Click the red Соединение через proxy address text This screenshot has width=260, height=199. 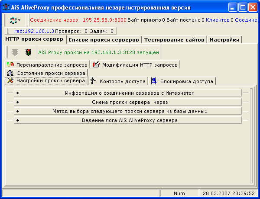click(78, 20)
